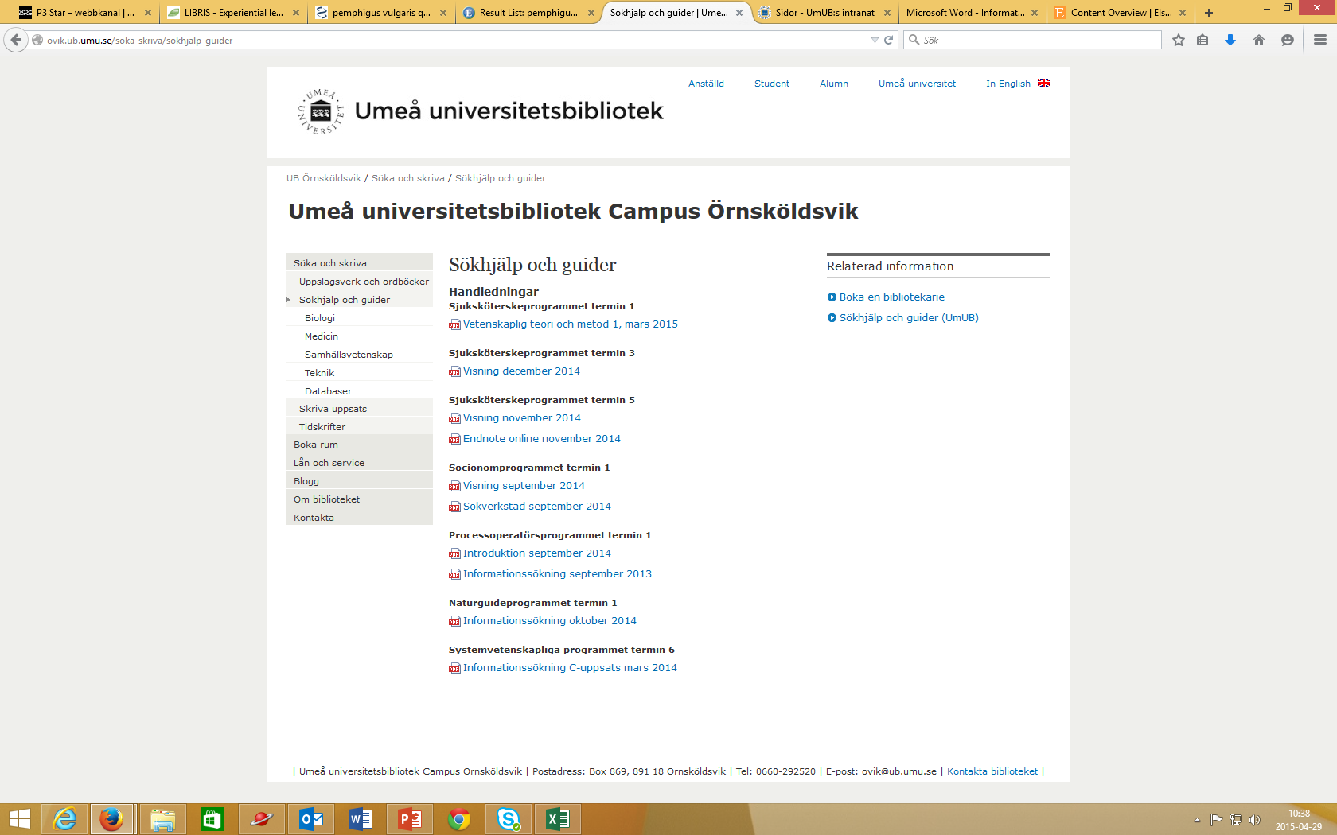Viewport: 1337px width, 835px height.
Task: Click the volume speaker tray icon
Action: coord(1255,820)
